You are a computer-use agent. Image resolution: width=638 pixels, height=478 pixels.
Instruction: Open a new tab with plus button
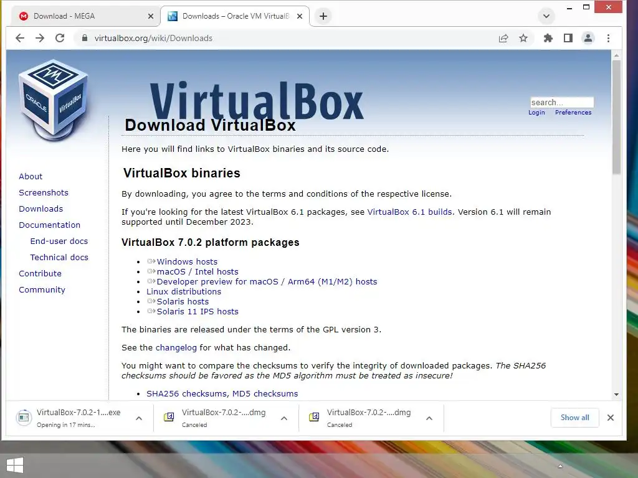pyautogui.click(x=323, y=16)
